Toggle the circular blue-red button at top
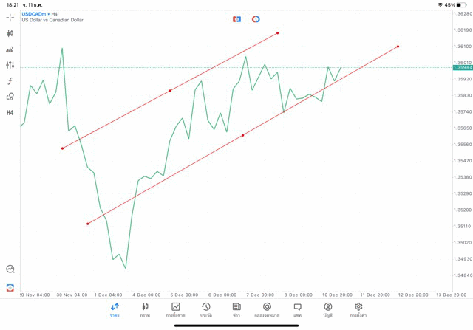The width and height of the screenshot is (473, 330). [256, 18]
